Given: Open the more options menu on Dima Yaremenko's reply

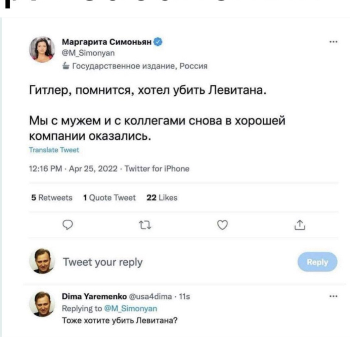Looking at the screenshot, I should coord(334,297).
